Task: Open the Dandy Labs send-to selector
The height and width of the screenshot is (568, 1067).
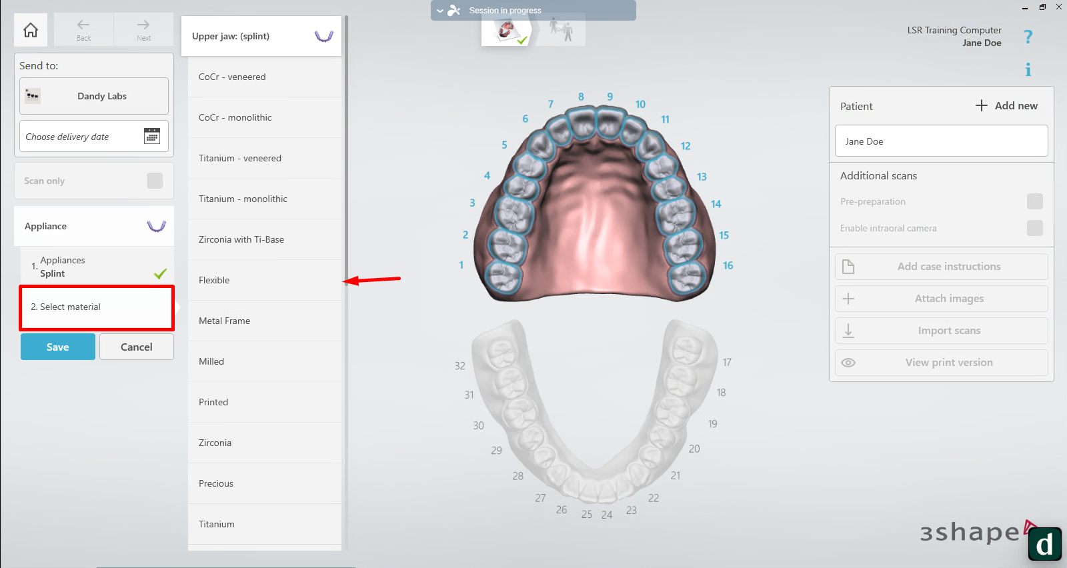Action: click(94, 96)
